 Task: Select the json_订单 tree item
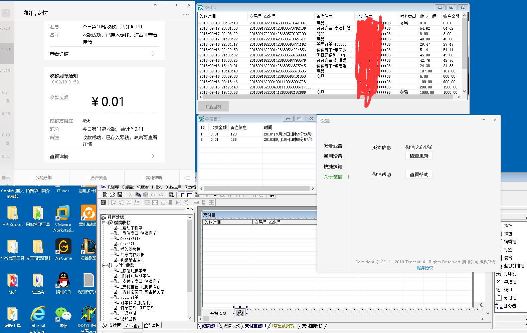pyautogui.click(x=129, y=297)
